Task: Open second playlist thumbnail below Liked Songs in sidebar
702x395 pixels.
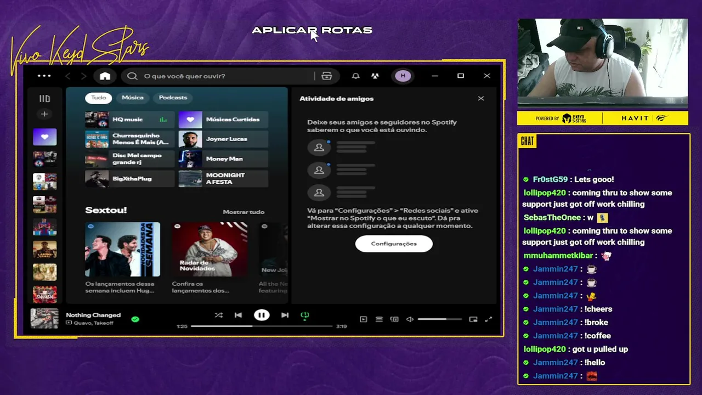Action: point(44,182)
